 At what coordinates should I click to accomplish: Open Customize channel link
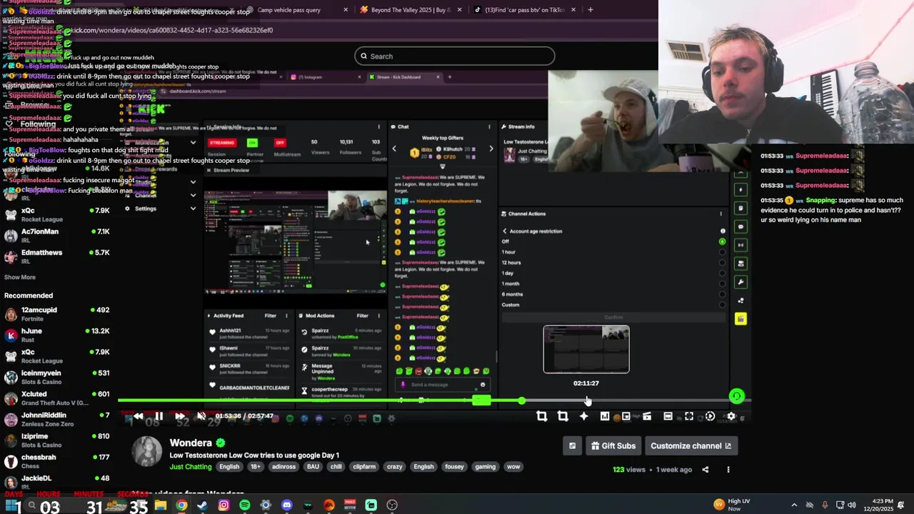[x=690, y=445]
